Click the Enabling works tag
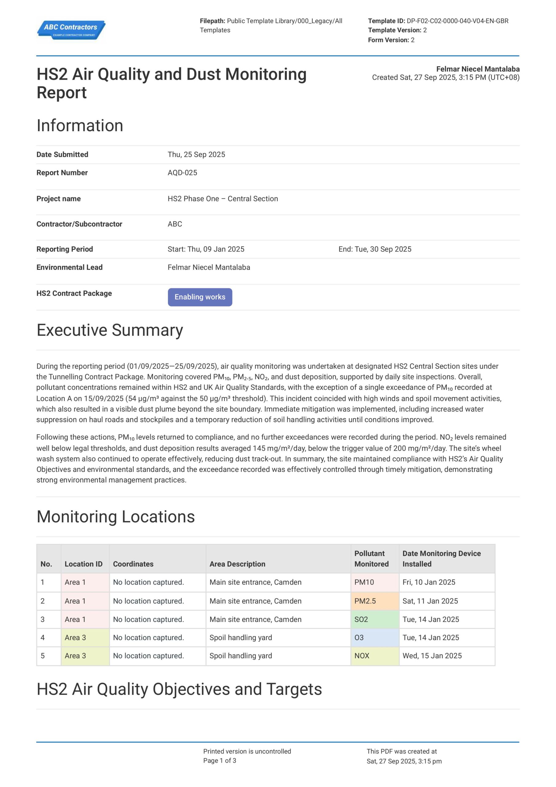556x787 pixels. pos(200,297)
